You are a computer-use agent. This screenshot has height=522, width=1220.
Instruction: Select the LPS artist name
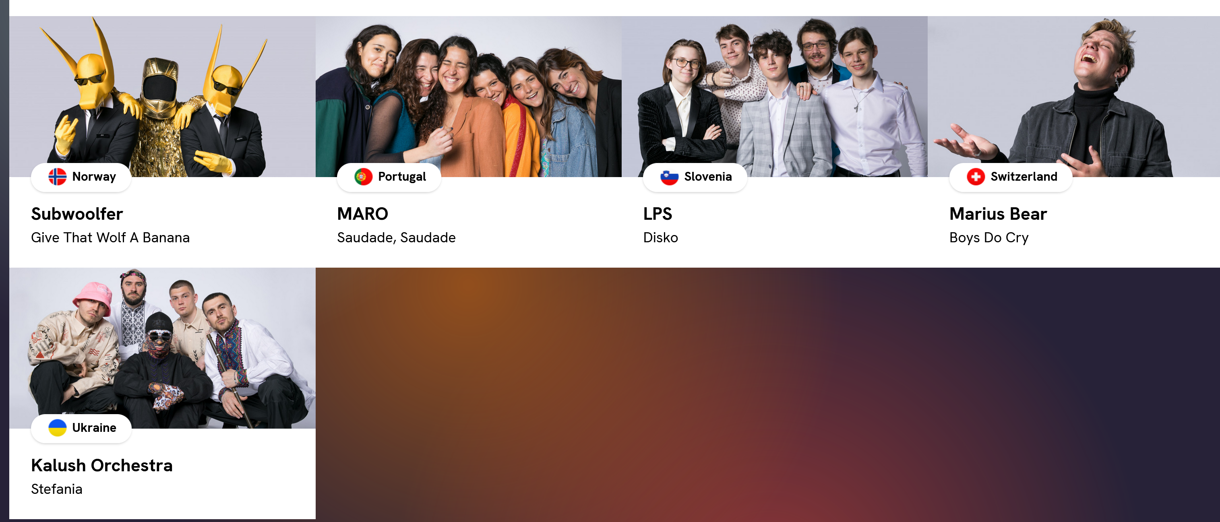click(x=658, y=214)
